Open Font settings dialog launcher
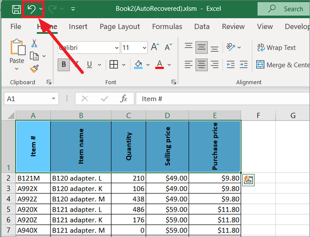Image resolution: width=310 pixels, height=237 pixels. click(x=174, y=82)
